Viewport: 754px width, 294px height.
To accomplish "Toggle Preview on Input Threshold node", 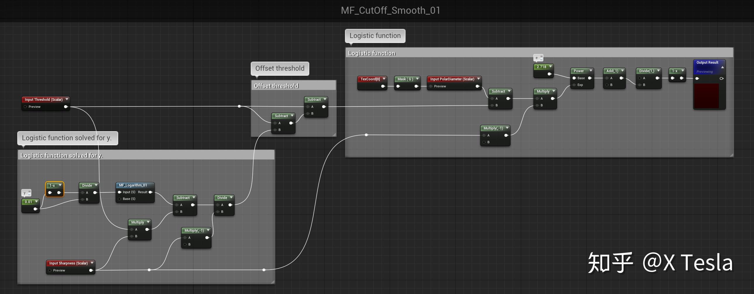I will [x=25, y=107].
